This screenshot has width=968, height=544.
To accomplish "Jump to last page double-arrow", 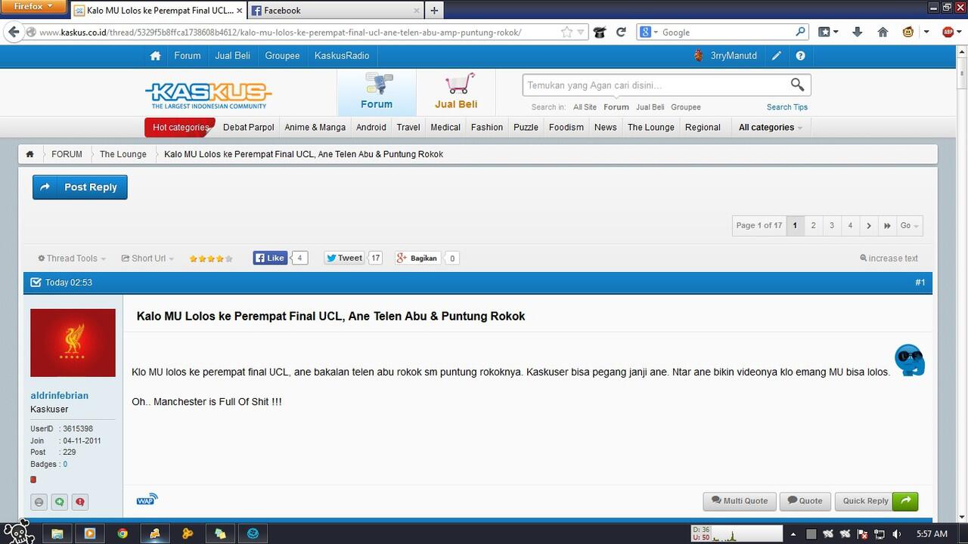I will pos(887,225).
